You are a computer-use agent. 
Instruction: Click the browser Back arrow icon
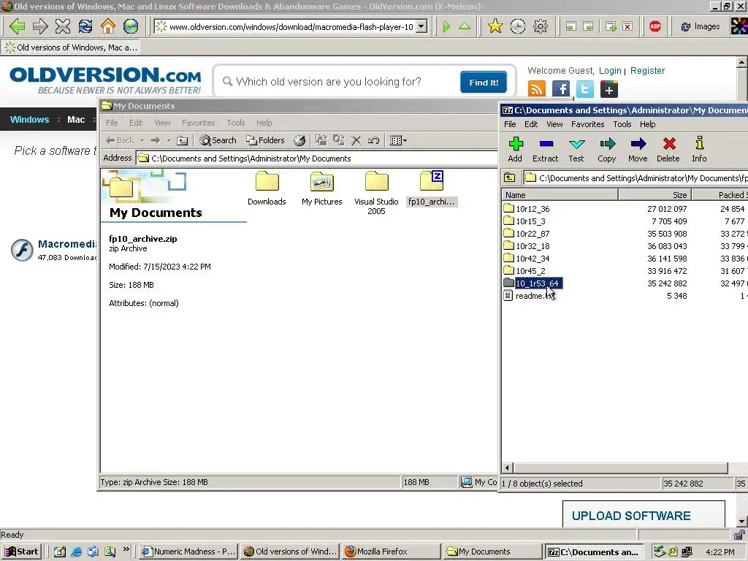(x=18, y=26)
